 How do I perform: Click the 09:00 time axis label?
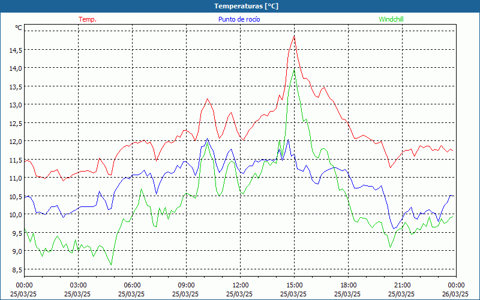187,285
